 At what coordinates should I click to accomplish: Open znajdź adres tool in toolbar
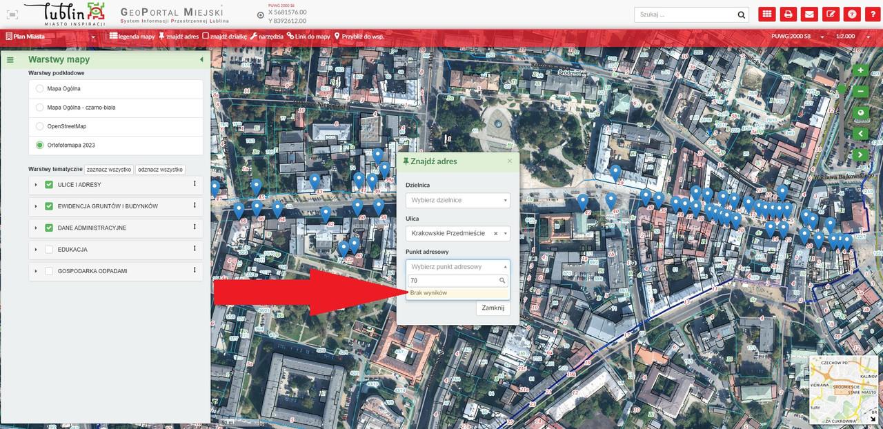[x=179, y=36]
